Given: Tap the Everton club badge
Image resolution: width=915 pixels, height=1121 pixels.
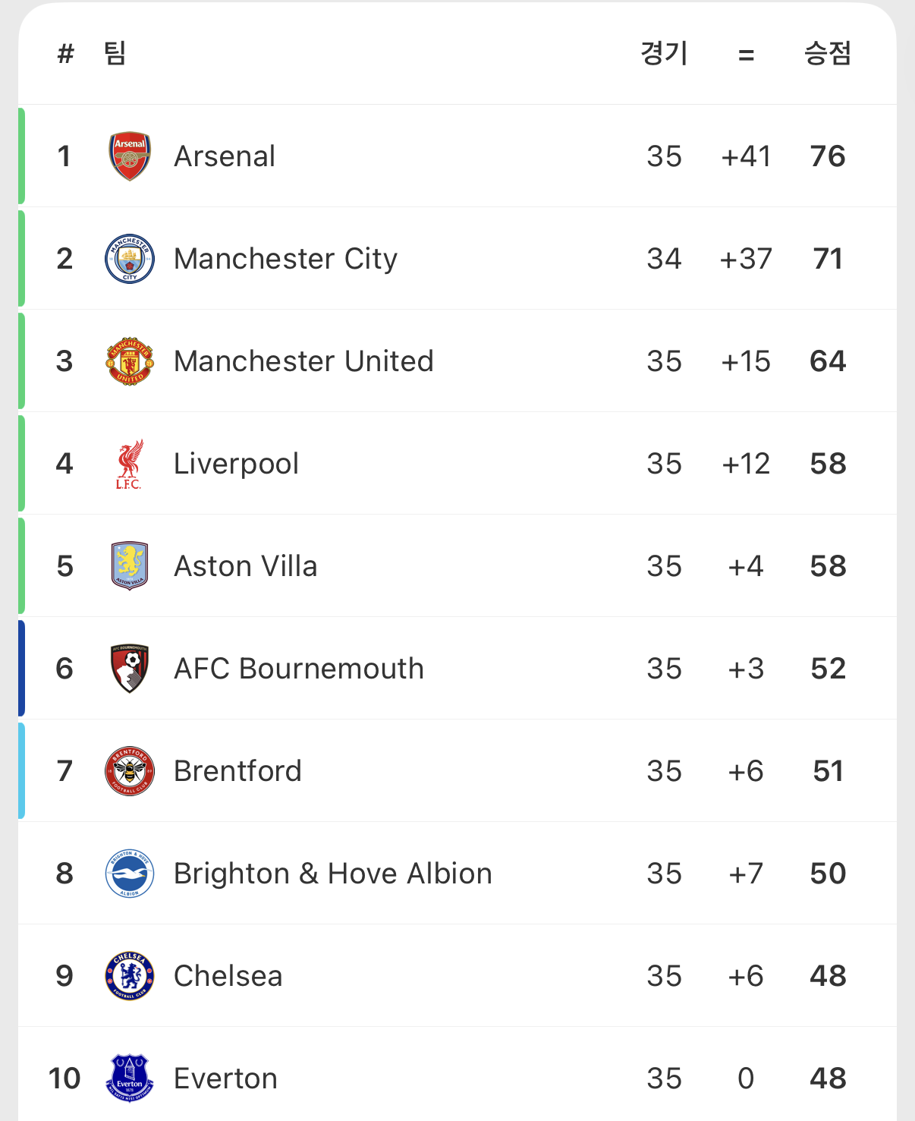Looking at the screenshot, I should click(130, 1078).
